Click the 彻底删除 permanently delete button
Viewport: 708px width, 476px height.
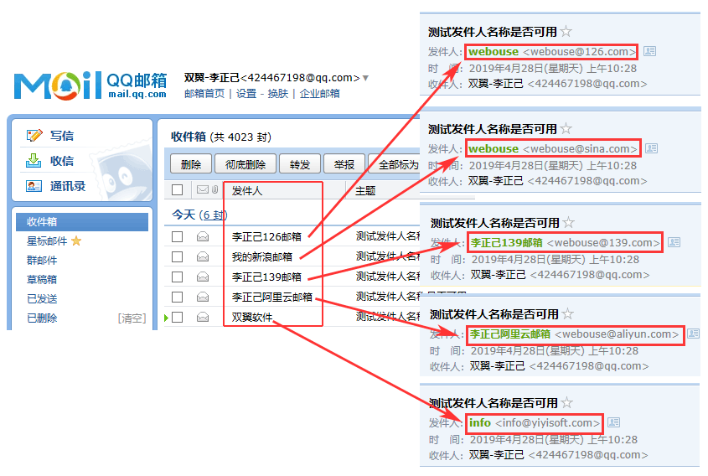tap(245, 164)
